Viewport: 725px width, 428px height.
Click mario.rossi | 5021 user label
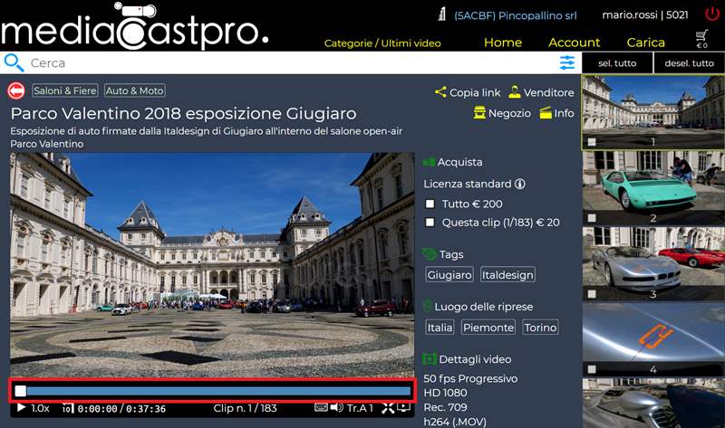pyautogui.click(x=645, y=15)
